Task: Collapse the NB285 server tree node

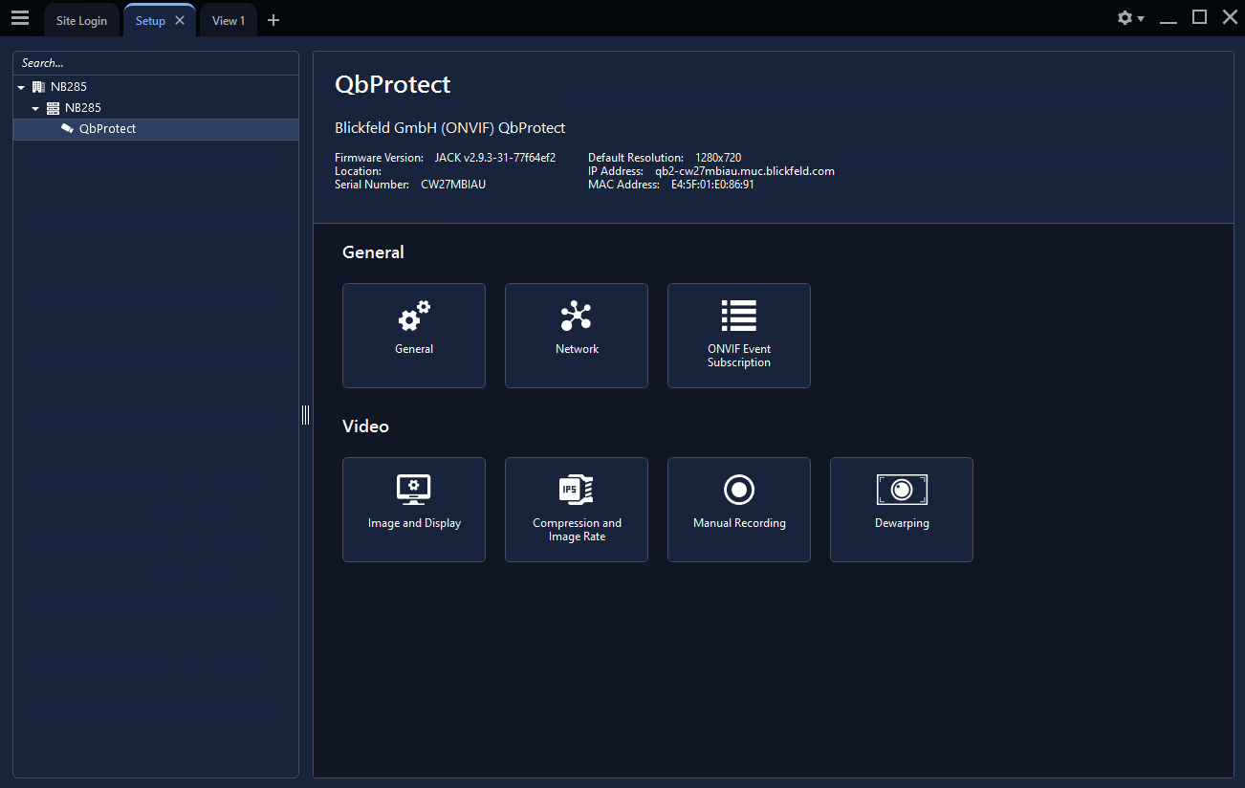Action: [x=35, y=108]
